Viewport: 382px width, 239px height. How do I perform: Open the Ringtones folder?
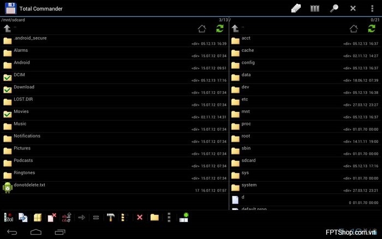pyautogui.click(x=115, y=175)
